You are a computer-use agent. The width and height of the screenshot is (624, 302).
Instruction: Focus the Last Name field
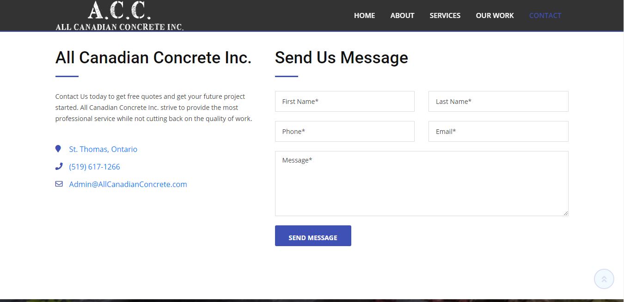(x=498, y=101)
